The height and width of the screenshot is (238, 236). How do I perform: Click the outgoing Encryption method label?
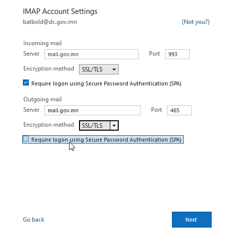click(49, 125)
